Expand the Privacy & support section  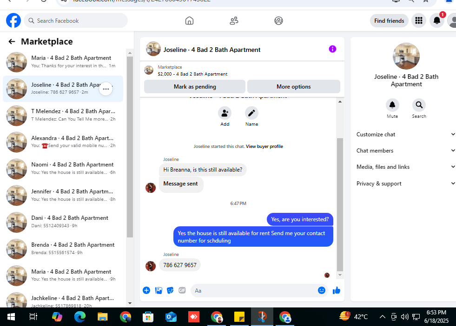tap(405, 184)
